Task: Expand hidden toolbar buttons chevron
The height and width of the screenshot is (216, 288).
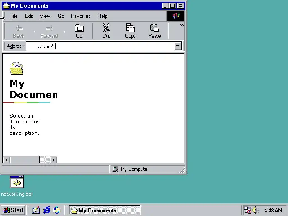Action: click(181, 25)
